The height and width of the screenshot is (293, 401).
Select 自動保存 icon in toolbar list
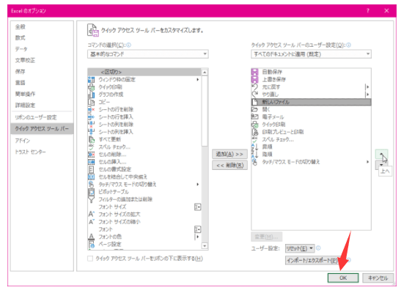pos(254,72)
